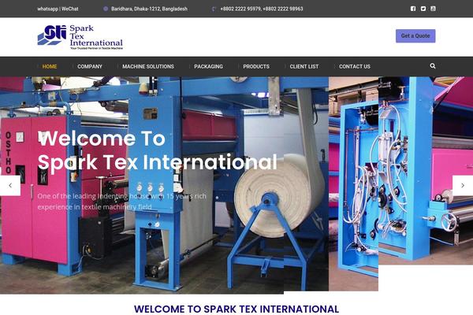Go to previous slide arrow
The width and height of the screenshot is (473, 315).
10,186
